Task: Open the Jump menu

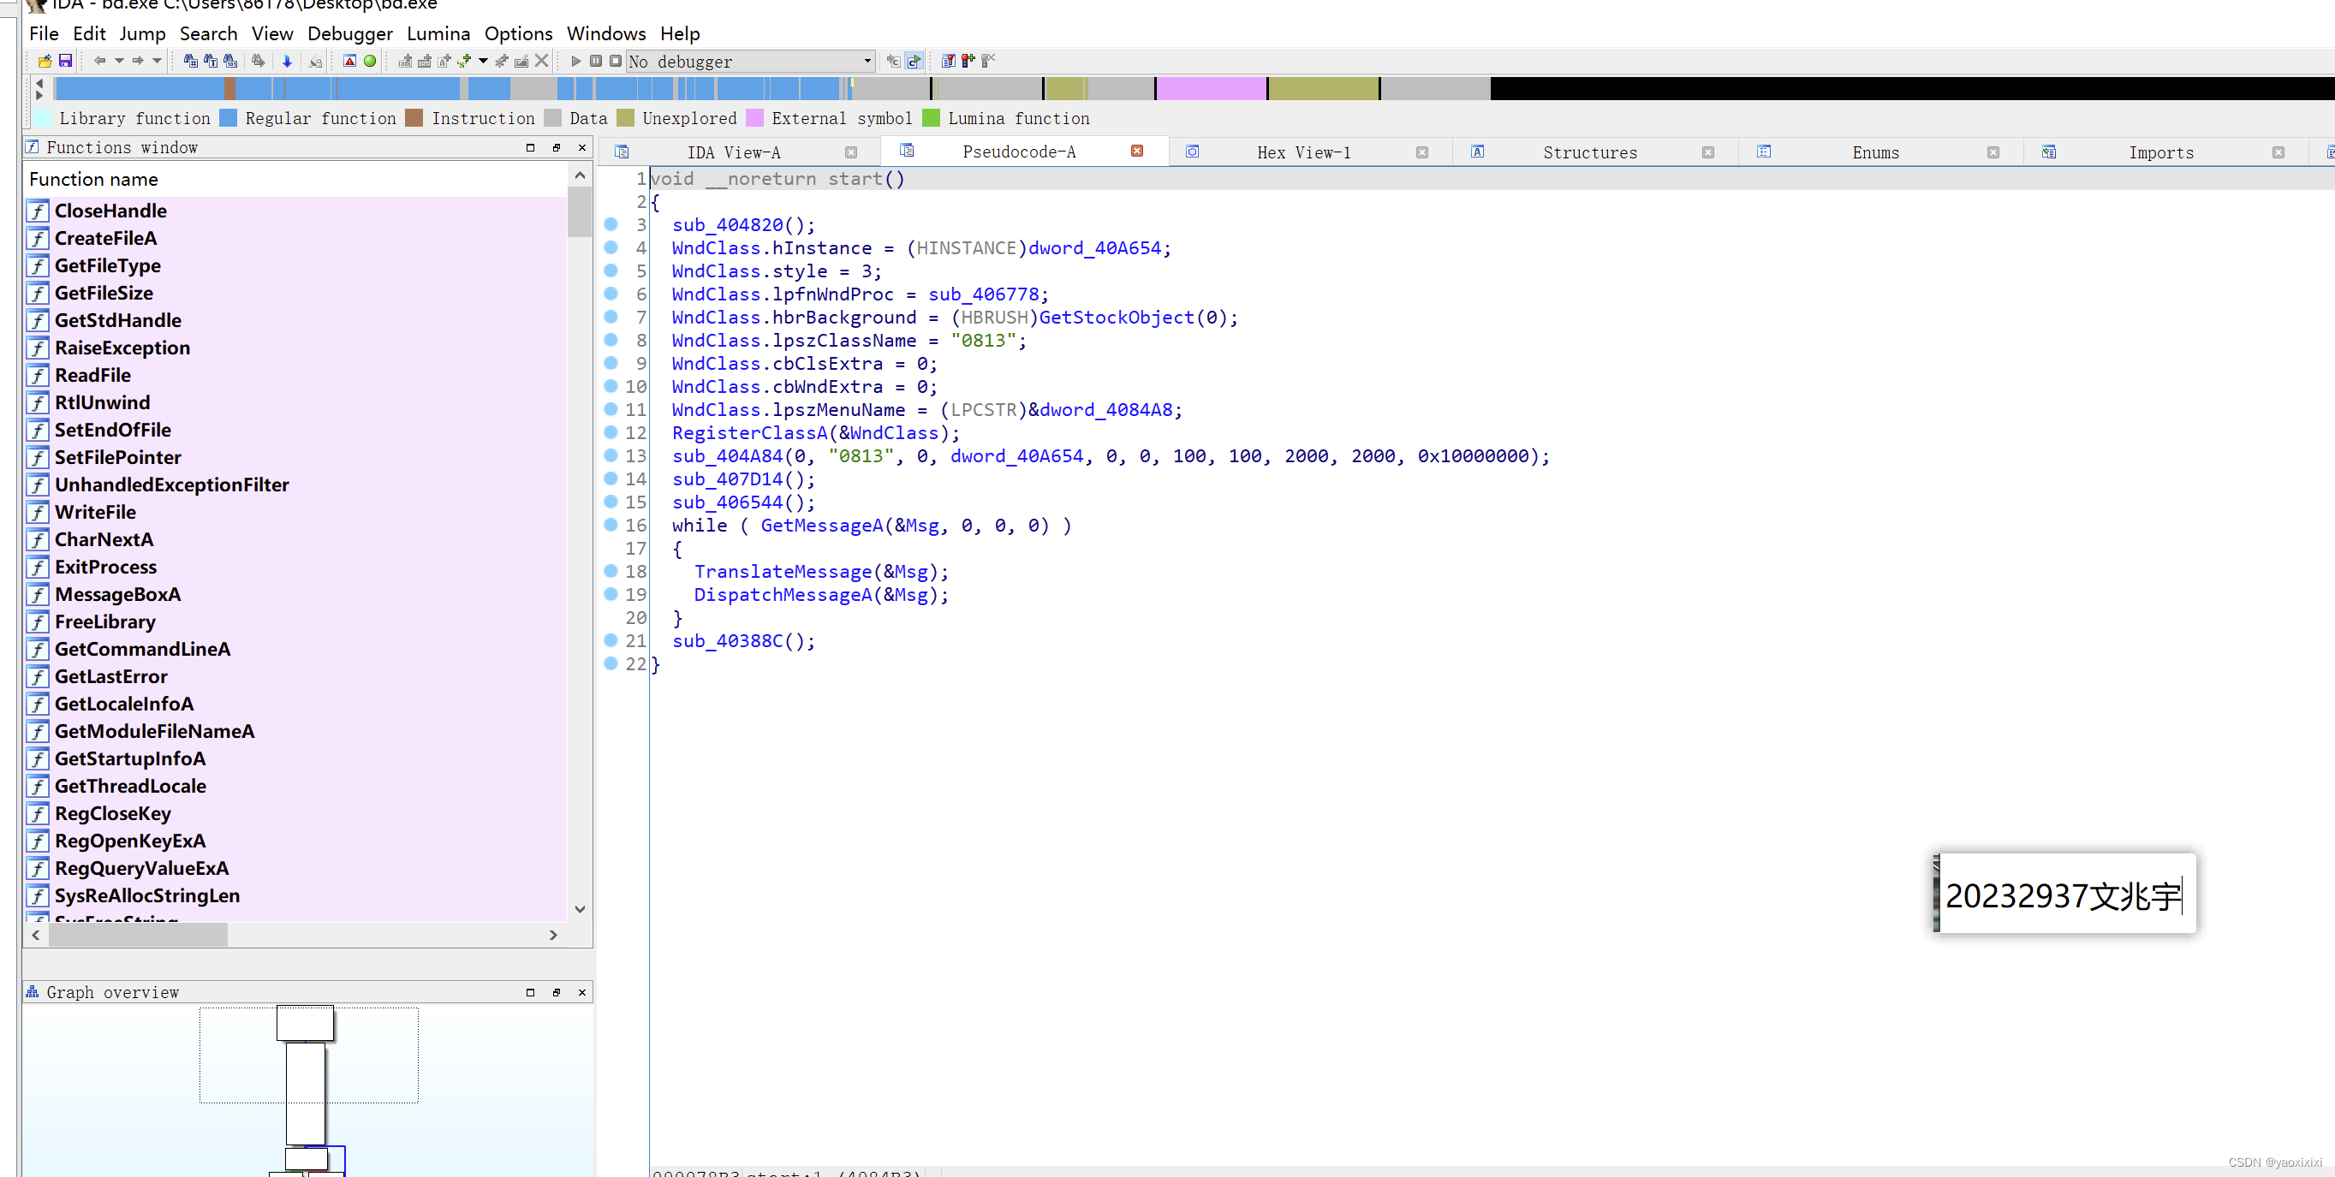Action: point(142,33)
